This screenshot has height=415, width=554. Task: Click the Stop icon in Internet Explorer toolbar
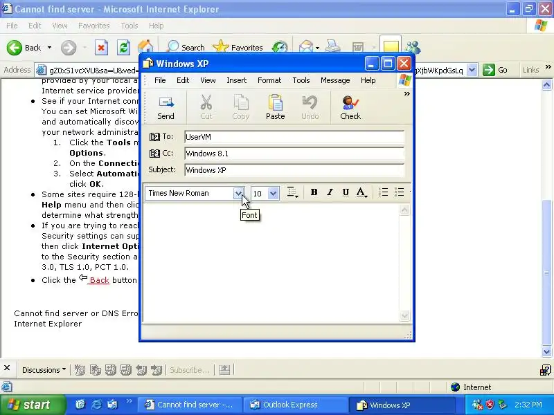[101, 48]
